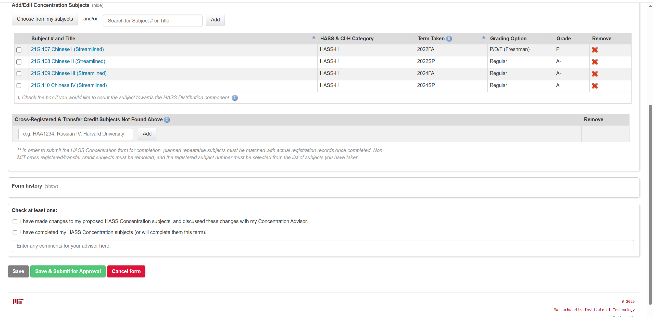Check the box for 21G.107 Chinese I
Image resolution: width=653 pixels, height=317 pixels.
[x=19, y=50]
